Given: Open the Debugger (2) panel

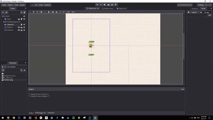Looking at the screenshot, I should [x=41, y=113].
